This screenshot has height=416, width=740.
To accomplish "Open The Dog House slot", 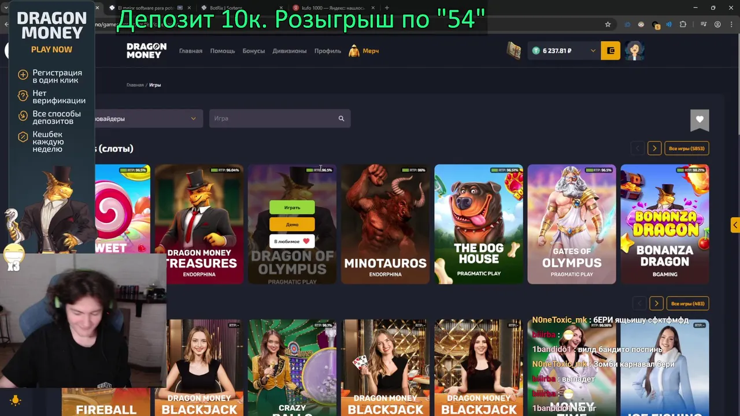I will (479, 224).
